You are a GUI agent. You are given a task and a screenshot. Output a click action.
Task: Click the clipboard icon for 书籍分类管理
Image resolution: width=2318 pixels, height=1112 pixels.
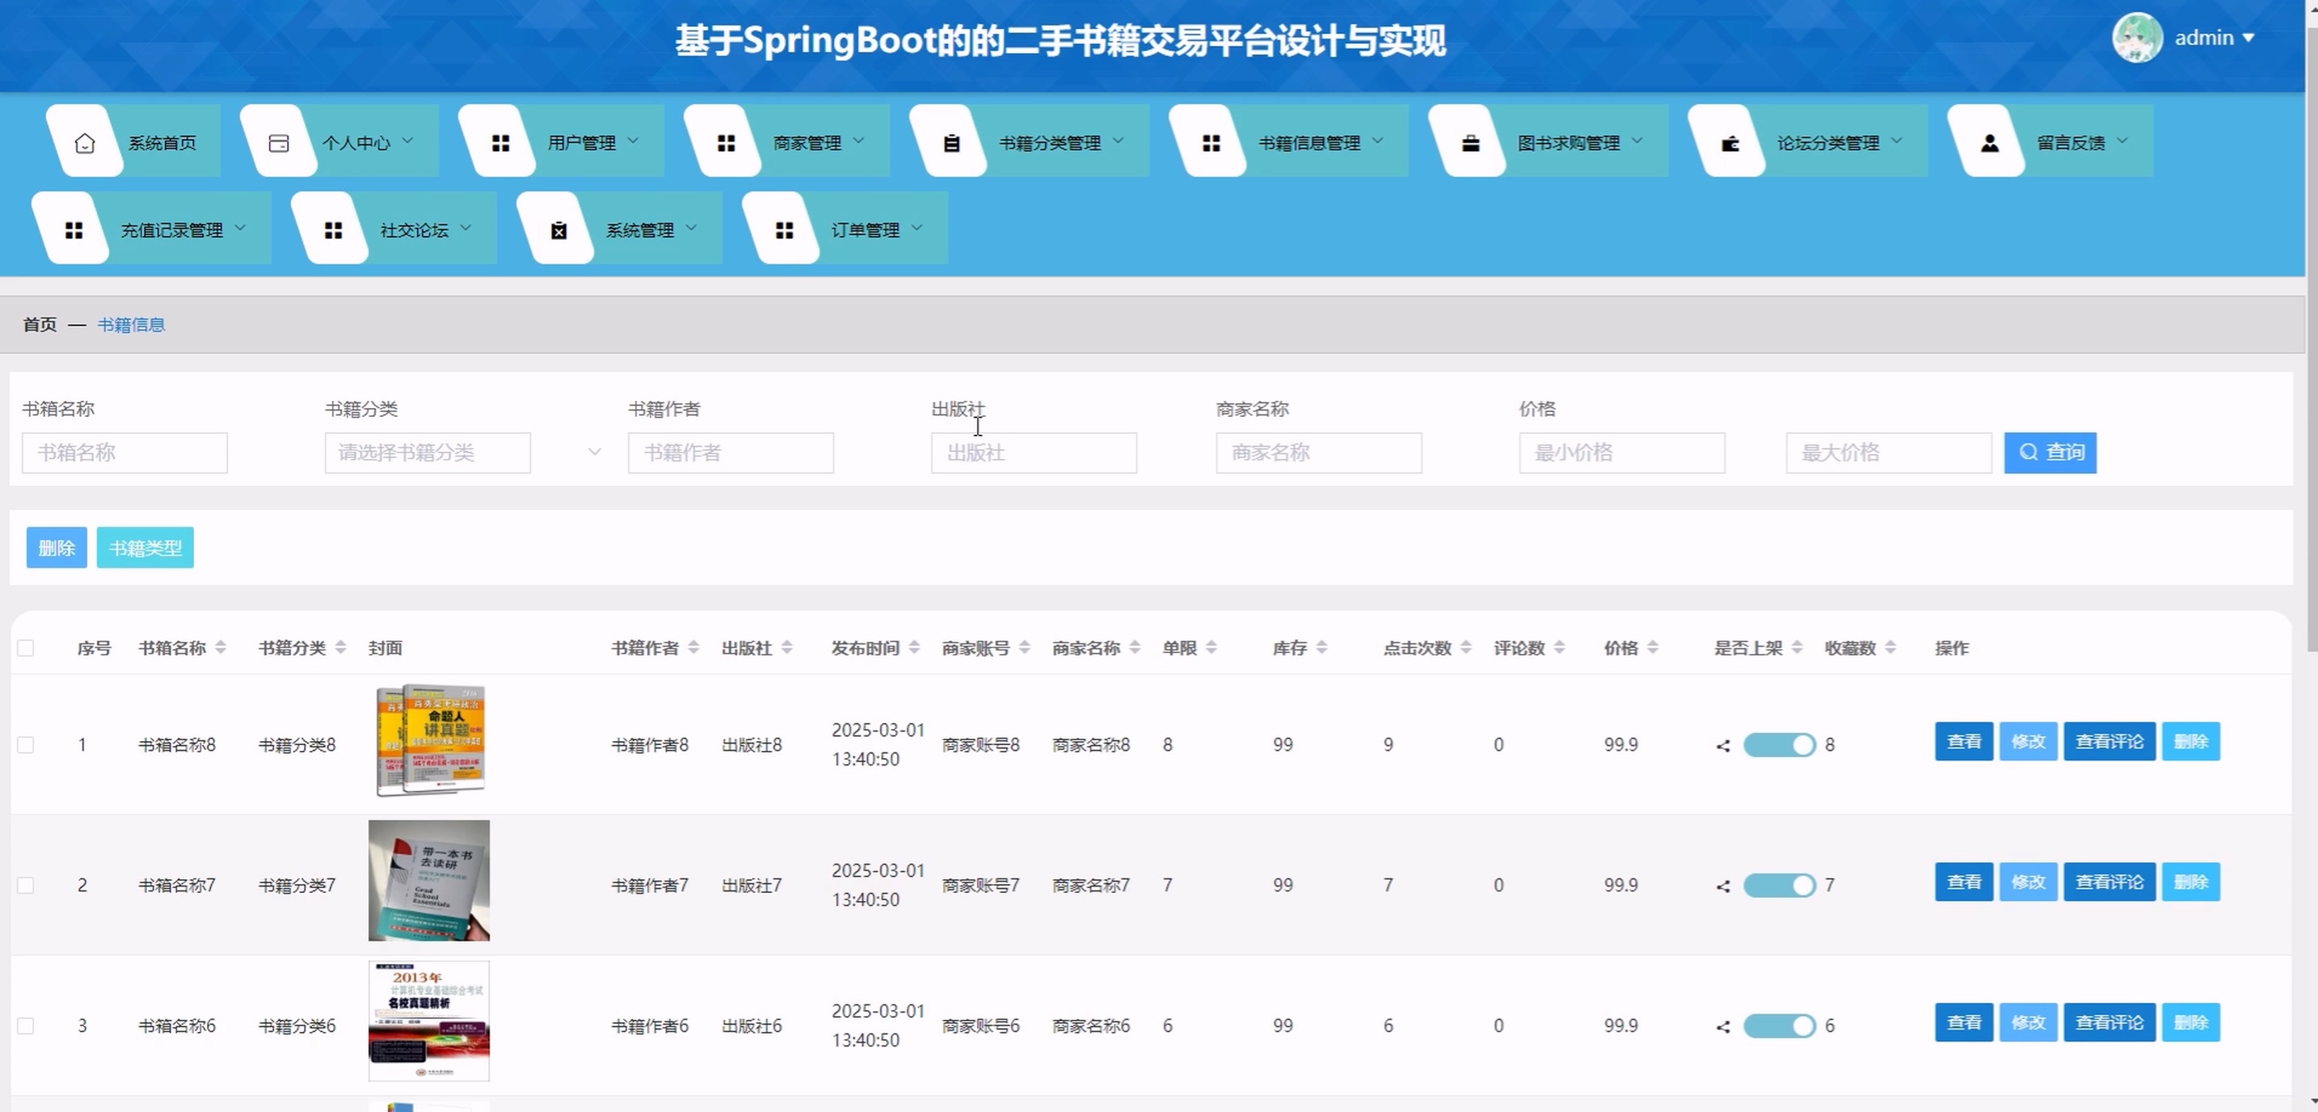(x=951, y=143)
